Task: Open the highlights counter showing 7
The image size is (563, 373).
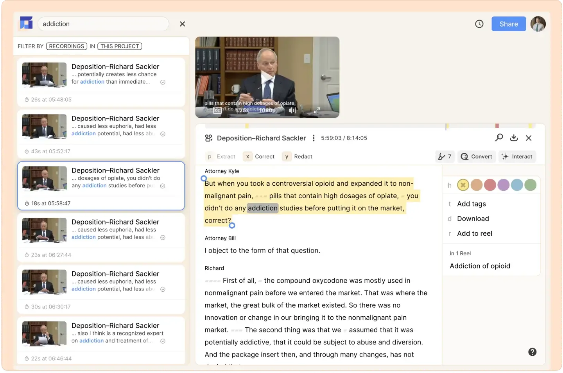Action: pos(445,156)
